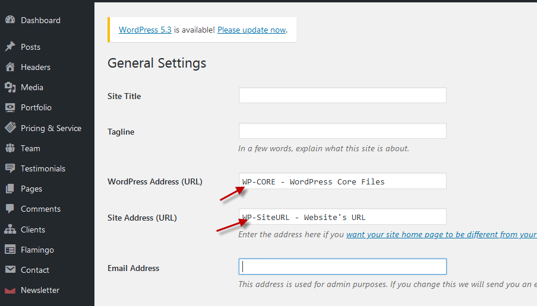Click the Team group icon

click(10, 148)
